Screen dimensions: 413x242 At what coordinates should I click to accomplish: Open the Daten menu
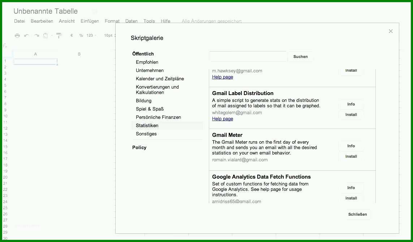[x=132, y=21]
